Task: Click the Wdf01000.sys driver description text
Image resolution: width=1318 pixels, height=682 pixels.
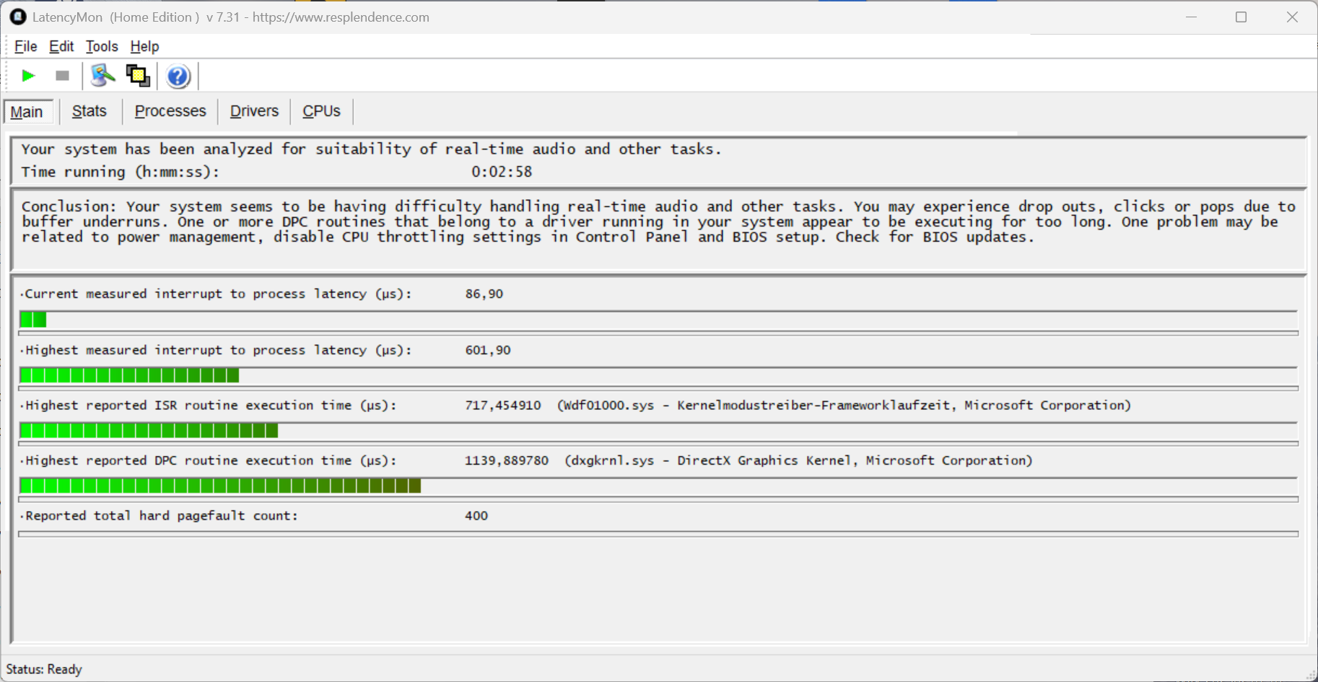Action: pyautogui.click(x=844, y=406)
